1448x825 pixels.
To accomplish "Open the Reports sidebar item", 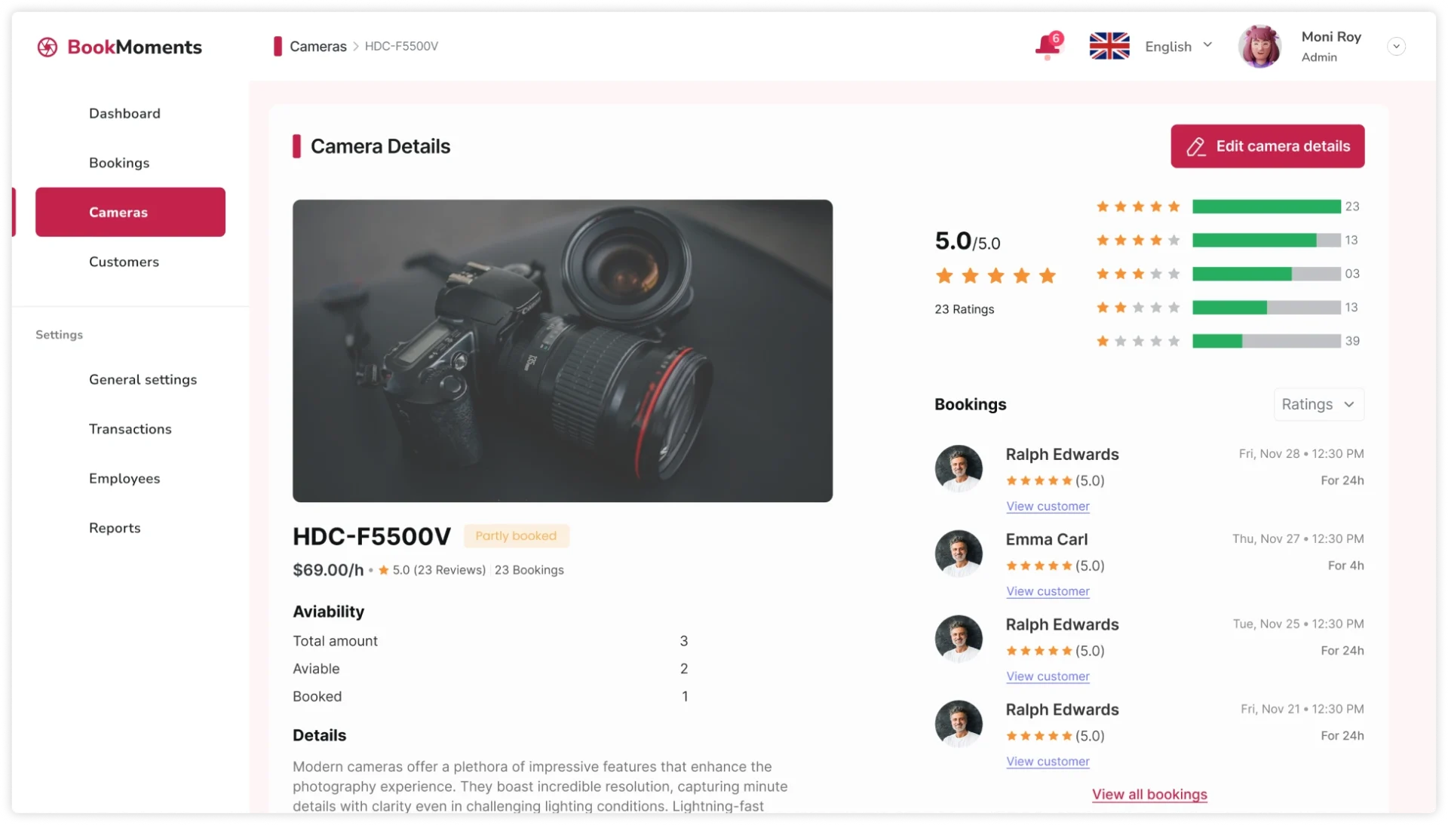I will [115, 528].
